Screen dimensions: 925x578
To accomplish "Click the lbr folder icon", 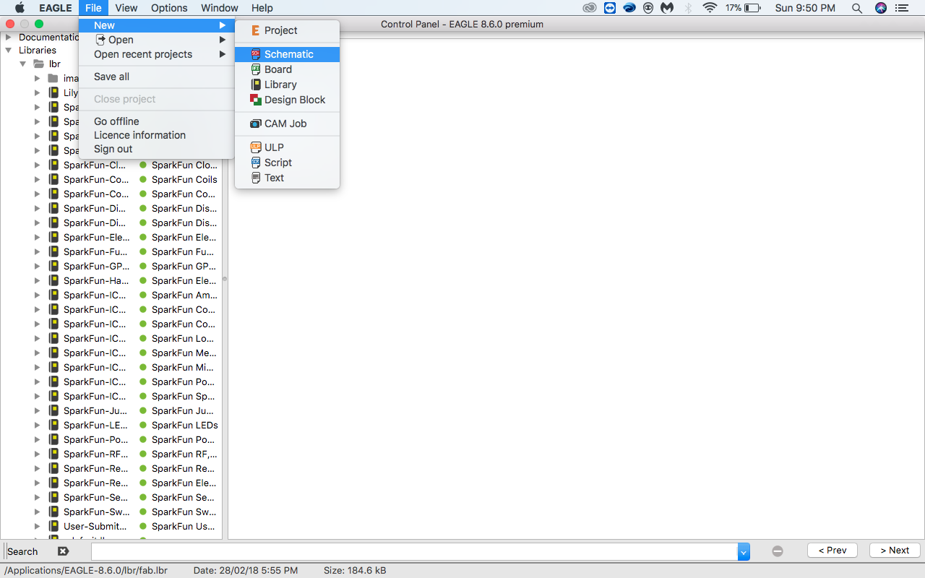I will coord(39,64).
